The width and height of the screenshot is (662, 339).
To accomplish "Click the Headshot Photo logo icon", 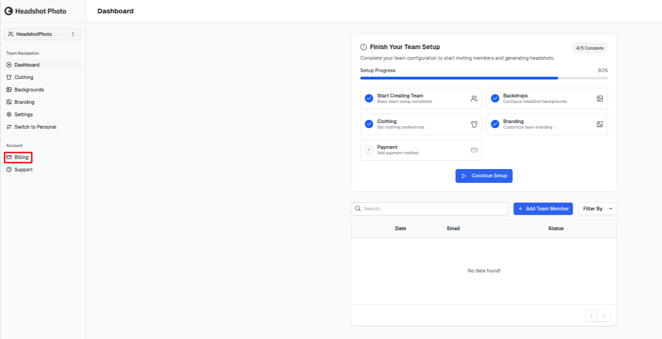I will pos(8,11).
